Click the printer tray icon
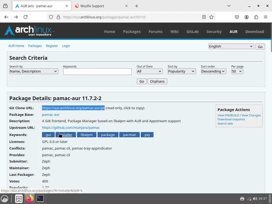This screenshot has width=272, height=204. pyautogui.click(x=242, y=199)
